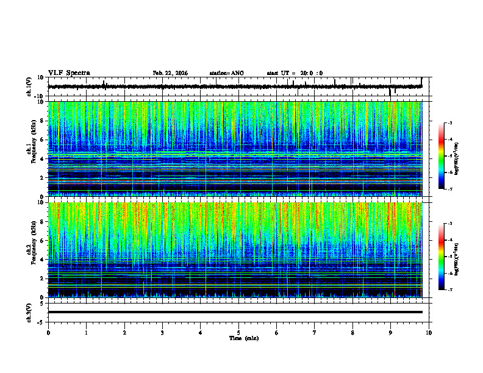Screen dimensions: 483x373
Task: Click the "Time (min)" x-axis label
Action: pos(244,338)
